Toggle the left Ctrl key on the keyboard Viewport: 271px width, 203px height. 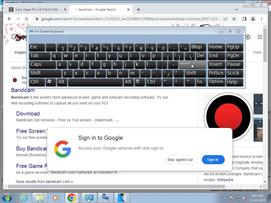coord(37,82)
